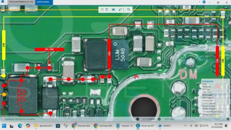Screen dimensions: 231x130
Task: Click the red LEDA label beside LUM 504B
Action: pyautogui.click(x=109, y=54)
